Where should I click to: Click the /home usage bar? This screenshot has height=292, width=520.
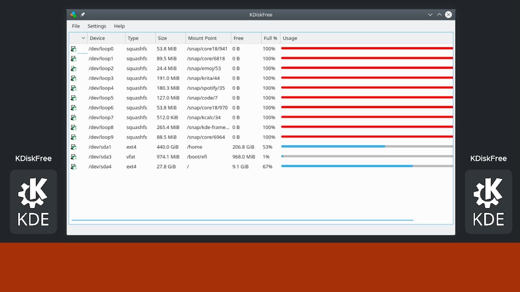(366, 147)
